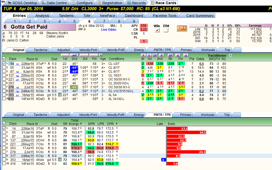This screenshot has width=272, height=170.
Task: Click the blank button above 1st column
Action: click(65, 55)
